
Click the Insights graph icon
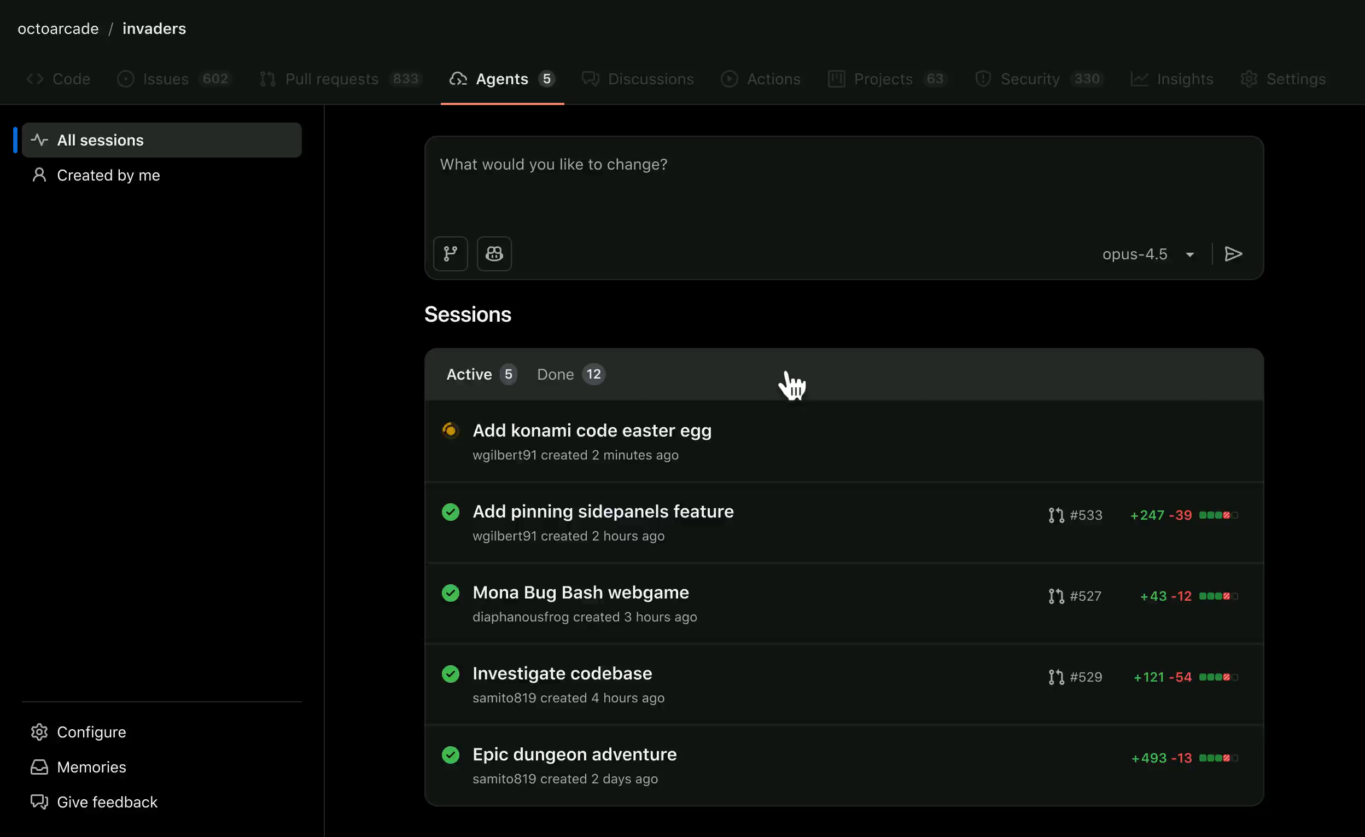click(1139, 79)
